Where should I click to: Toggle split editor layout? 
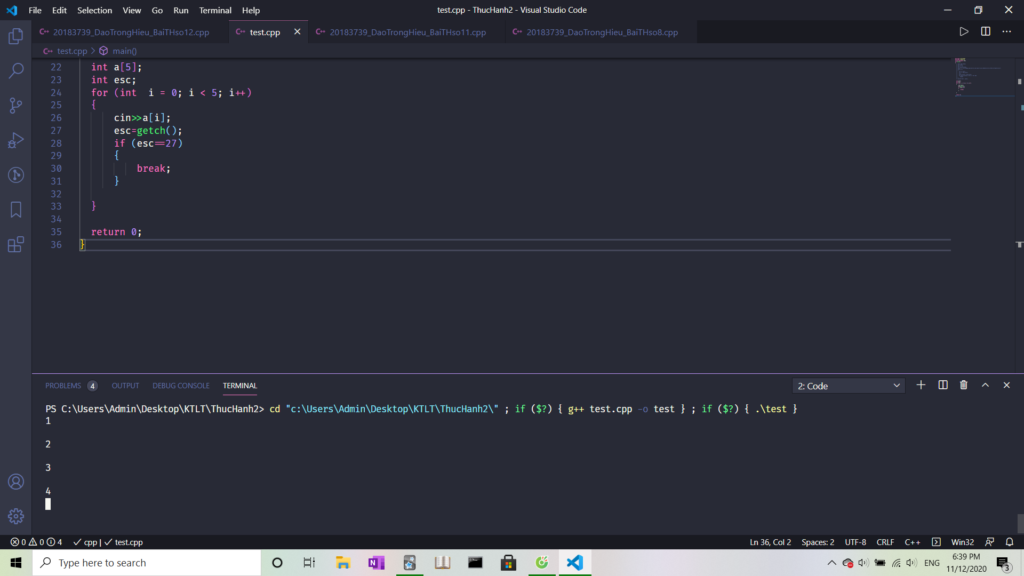pos(986,32)
